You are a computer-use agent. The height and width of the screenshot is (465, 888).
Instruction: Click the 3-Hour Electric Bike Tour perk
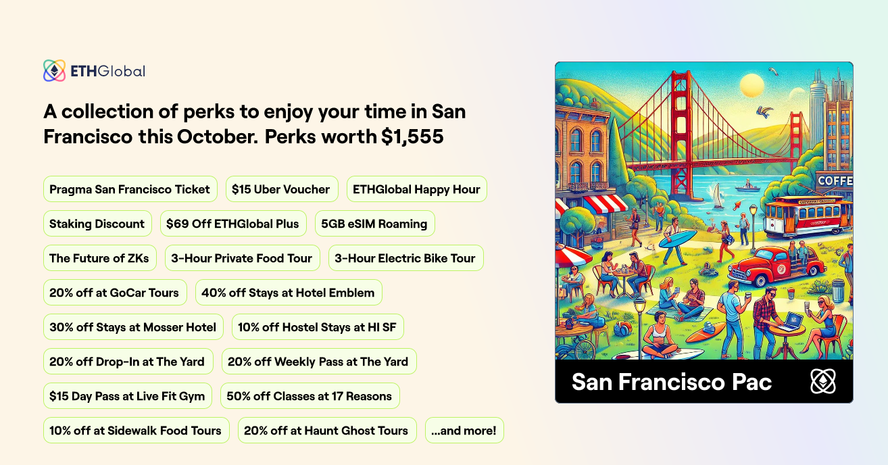(405, 258)
